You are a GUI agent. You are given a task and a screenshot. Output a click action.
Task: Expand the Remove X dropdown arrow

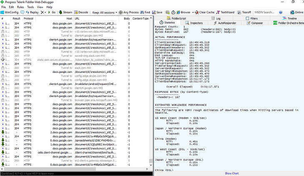click(45, 12)
